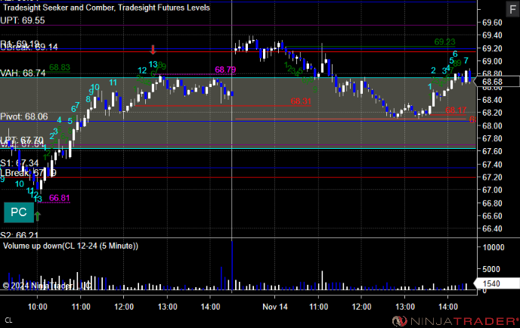Click the 67.60 price axis value
This screenshot has width=520, height=328.
tap(492, 151)
